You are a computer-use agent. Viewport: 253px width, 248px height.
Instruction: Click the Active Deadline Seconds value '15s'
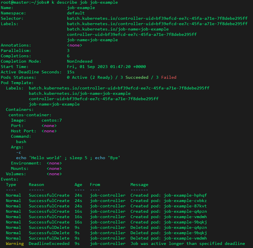pyautogui.click(x=71, y=72)
